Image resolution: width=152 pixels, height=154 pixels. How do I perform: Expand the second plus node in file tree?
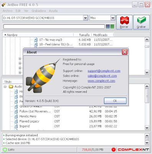coord(20,63)
